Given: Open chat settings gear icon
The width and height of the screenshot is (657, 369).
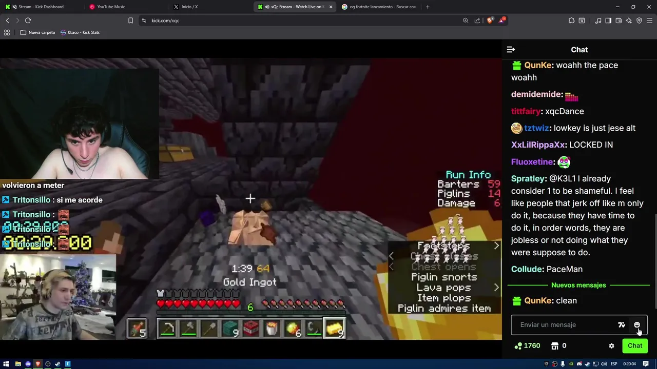Looking at the screenshot, I should [611, 346].
